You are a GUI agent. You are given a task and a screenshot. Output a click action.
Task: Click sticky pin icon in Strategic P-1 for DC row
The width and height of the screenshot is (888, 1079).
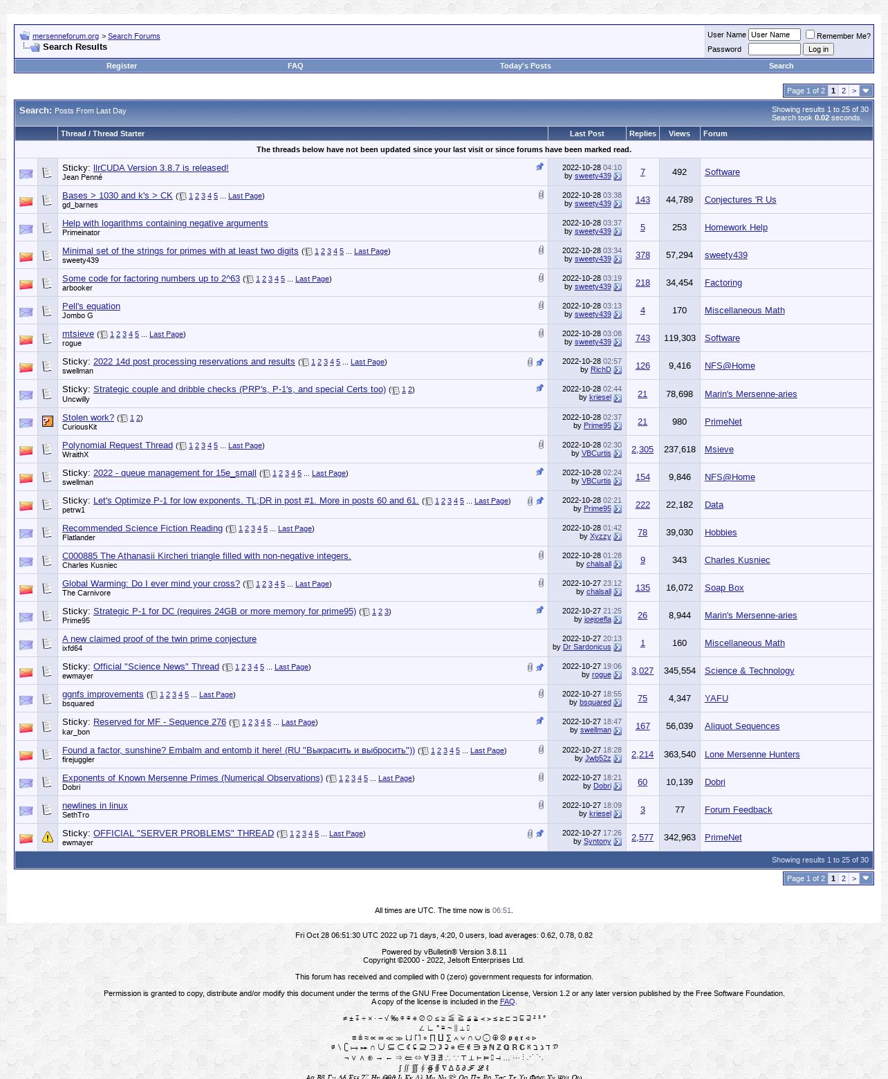click(540, 610)
